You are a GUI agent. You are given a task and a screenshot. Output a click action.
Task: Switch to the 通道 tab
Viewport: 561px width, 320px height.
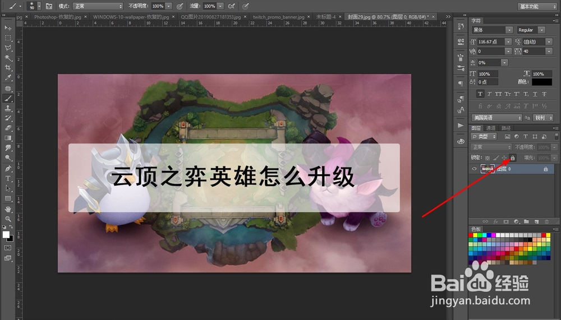[490, 128]
